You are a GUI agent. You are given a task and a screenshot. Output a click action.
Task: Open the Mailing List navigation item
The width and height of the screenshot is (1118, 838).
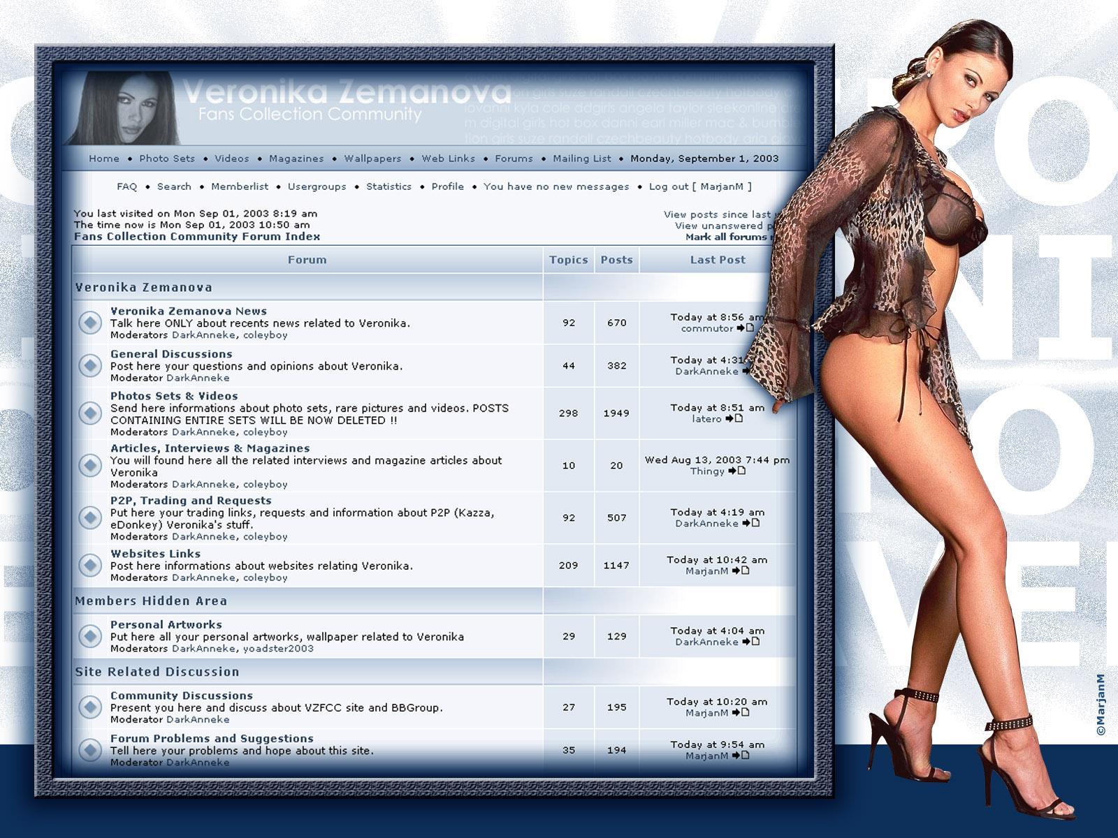pos(581,159)
